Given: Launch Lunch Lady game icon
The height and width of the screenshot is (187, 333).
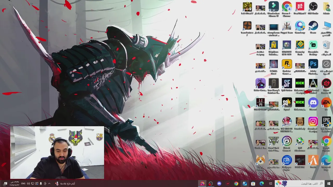Looking at the screenshot, I should [300, 124].
